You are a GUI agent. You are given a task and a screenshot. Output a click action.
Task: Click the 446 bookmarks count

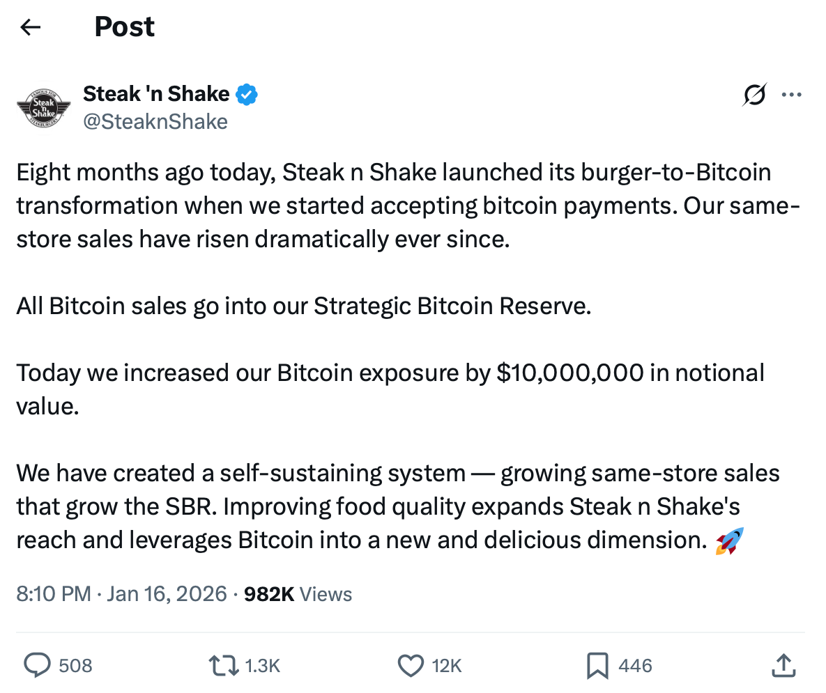634,666
